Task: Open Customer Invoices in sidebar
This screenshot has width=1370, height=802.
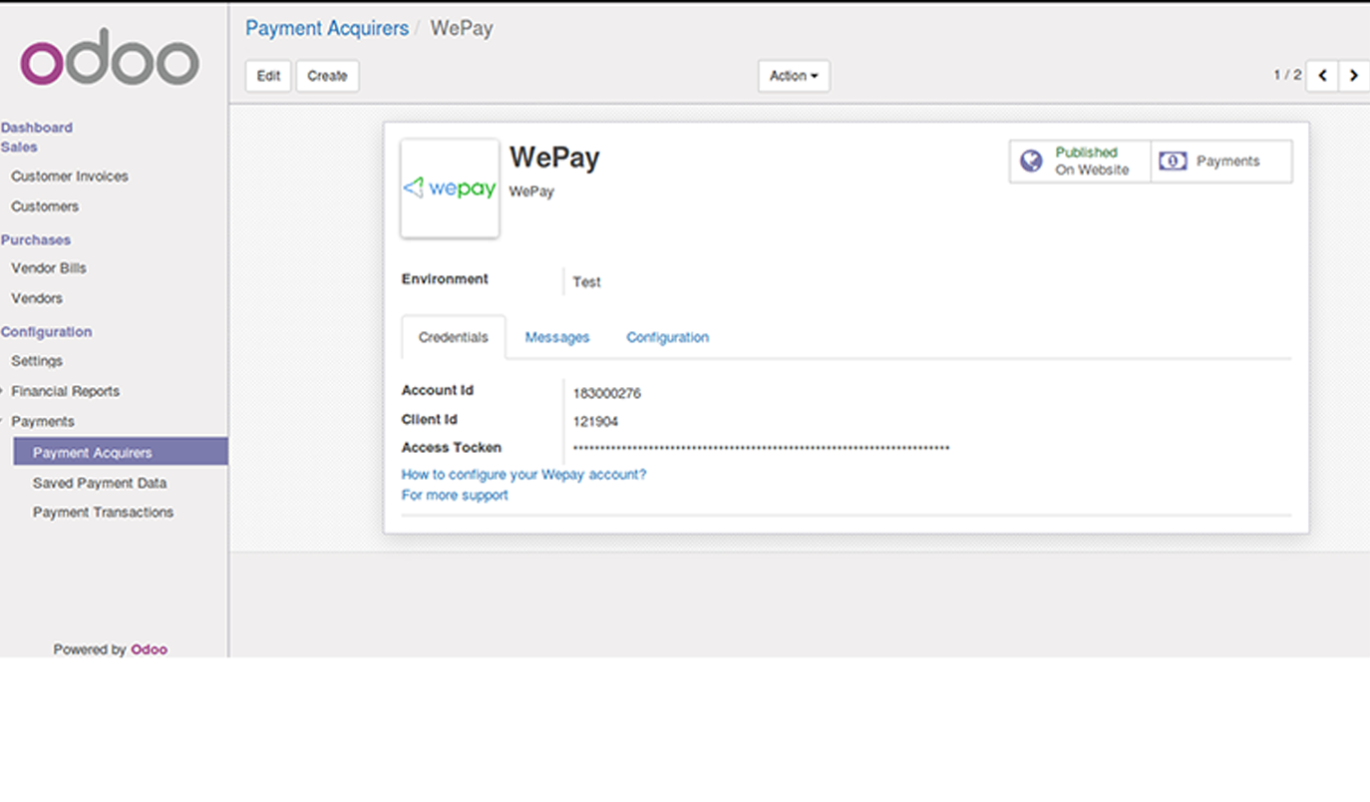Action: tap(70, 177)
